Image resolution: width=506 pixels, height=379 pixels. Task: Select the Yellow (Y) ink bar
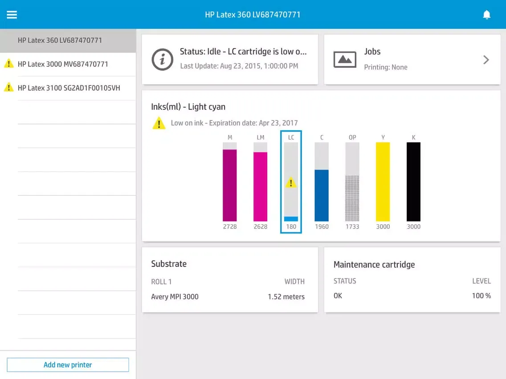[x=383, y=181]
